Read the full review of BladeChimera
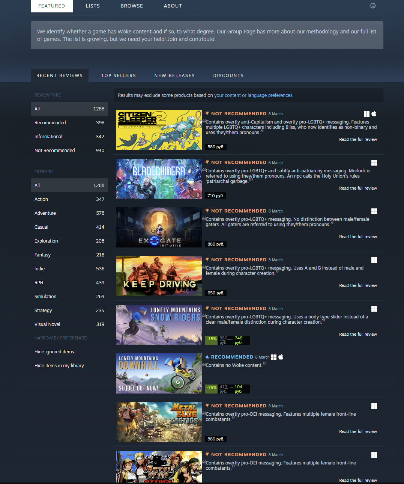The image size is (404, 484). click(358, 188)
